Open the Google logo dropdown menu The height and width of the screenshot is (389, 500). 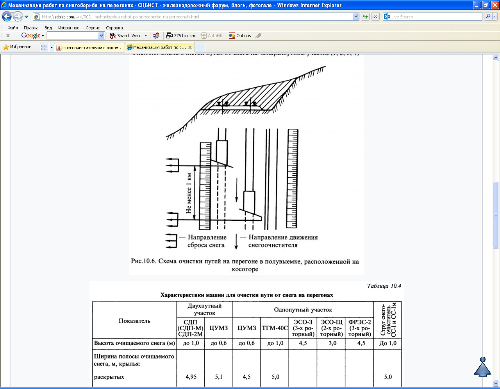[x=32, y=36]
